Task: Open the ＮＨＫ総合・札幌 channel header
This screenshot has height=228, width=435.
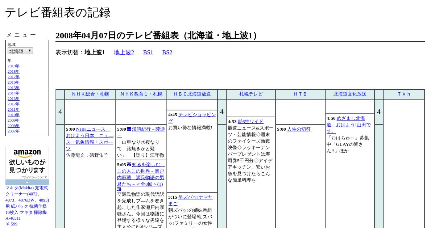Action: coord(90,94)
